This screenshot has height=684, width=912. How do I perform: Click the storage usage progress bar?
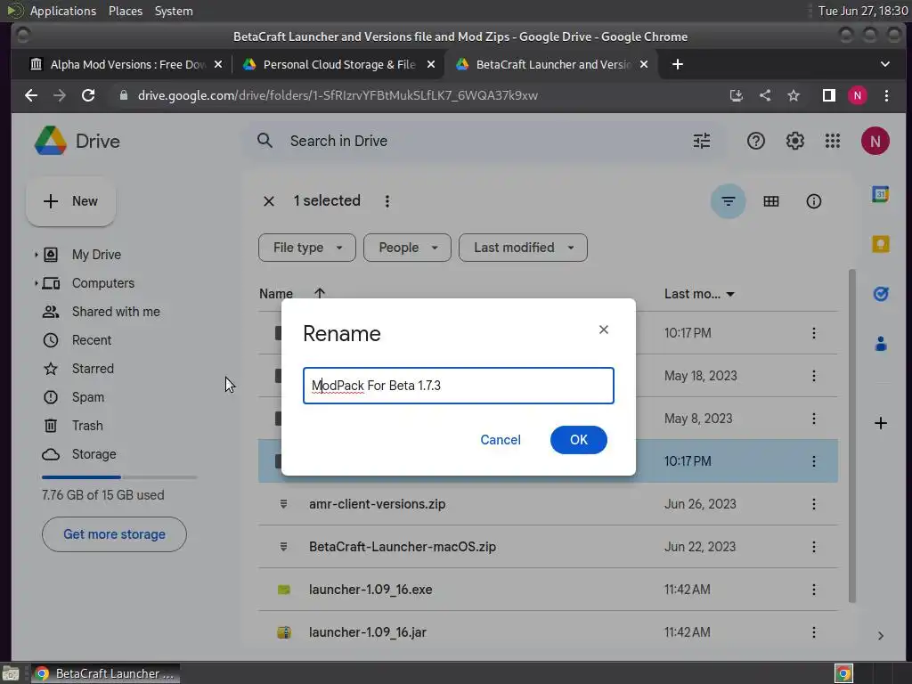coord(119,477)
